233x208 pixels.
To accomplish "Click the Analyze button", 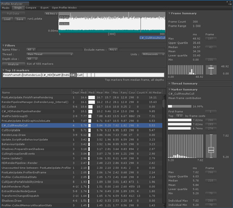I will pyautogui.click(x=13, y=64).
